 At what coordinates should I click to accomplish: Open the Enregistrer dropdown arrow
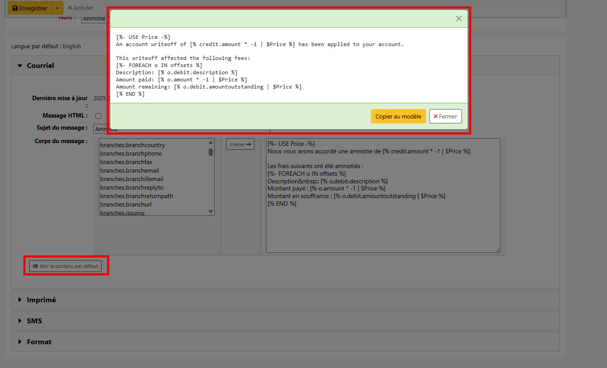pos(57,8)
